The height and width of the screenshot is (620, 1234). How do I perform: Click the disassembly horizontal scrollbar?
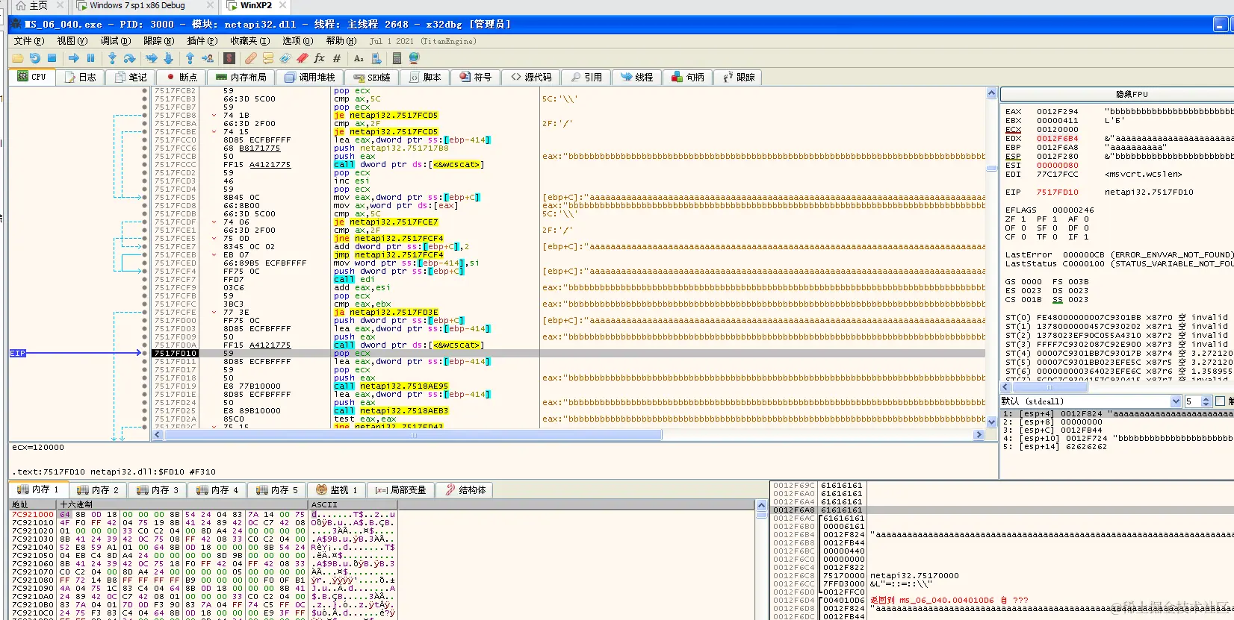coord(495,435)
